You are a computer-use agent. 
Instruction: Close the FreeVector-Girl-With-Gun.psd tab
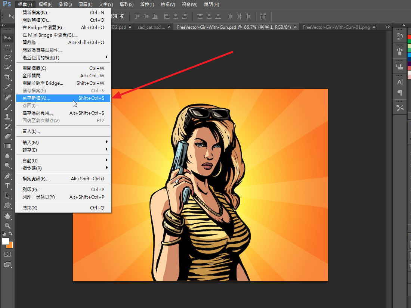click(x=295, y=27)
